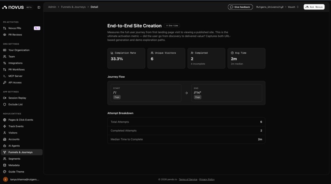Click the tanya.khanna@rutgers account email
This screenshot has width=331, height=184.
25,179
